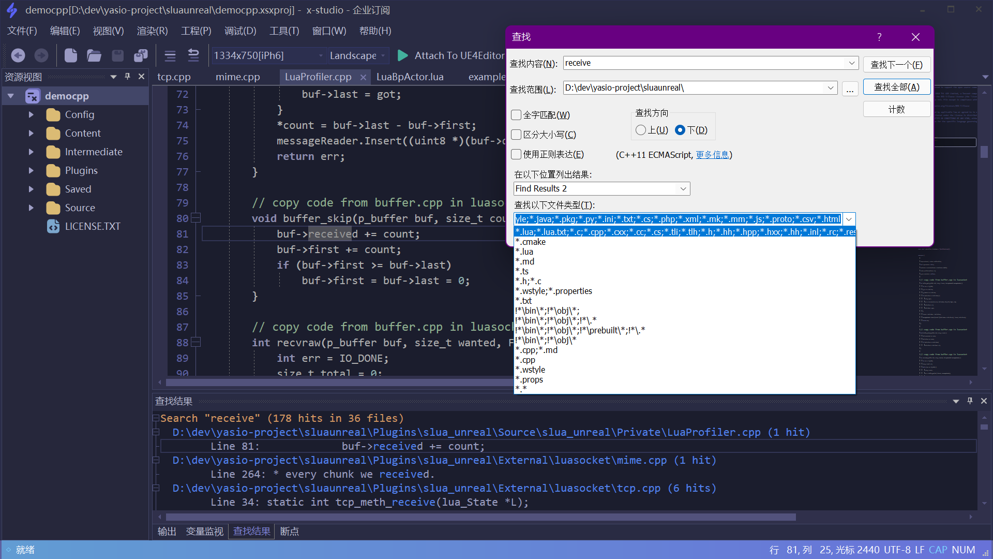Enable the 全字匹配 whole word checkbox
Viewport: 993px width, 559px height.
tap(516, 115)
